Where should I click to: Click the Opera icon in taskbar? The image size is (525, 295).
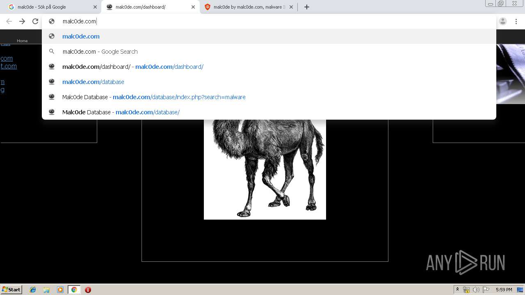coord(88,290)
